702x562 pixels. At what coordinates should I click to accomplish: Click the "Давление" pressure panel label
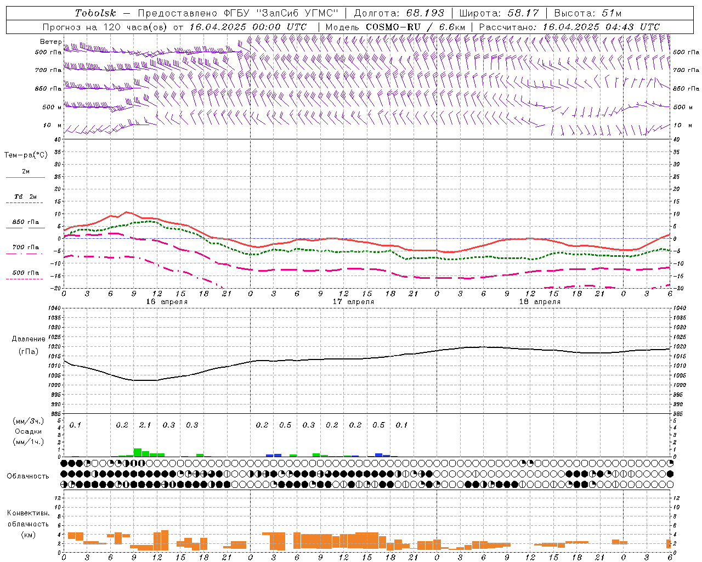[29, 339]
